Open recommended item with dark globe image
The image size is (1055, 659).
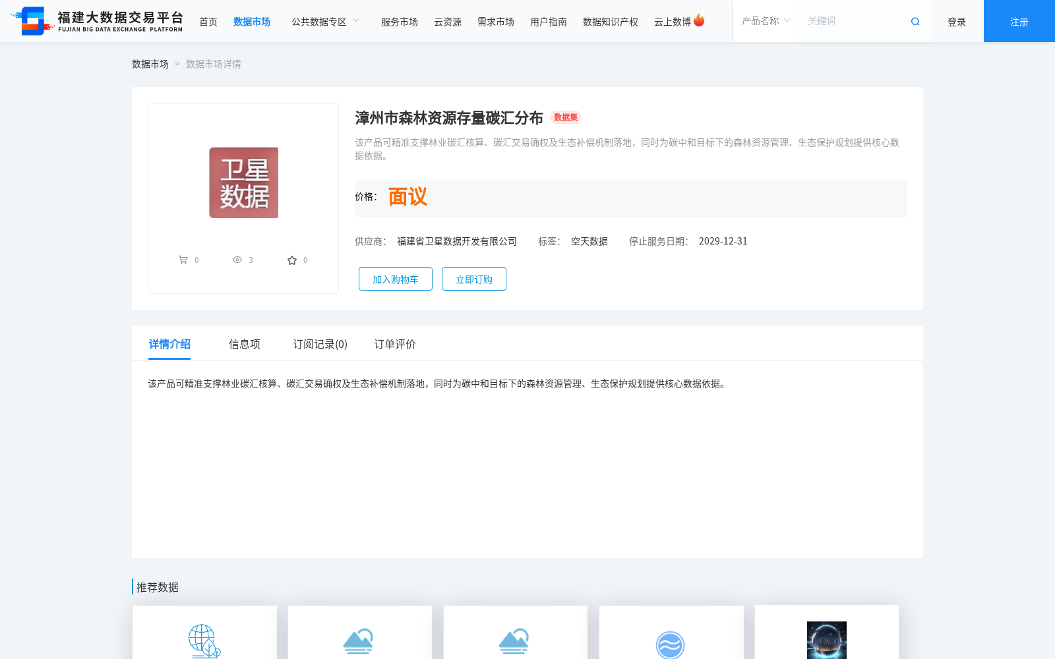tap(827, 640)
